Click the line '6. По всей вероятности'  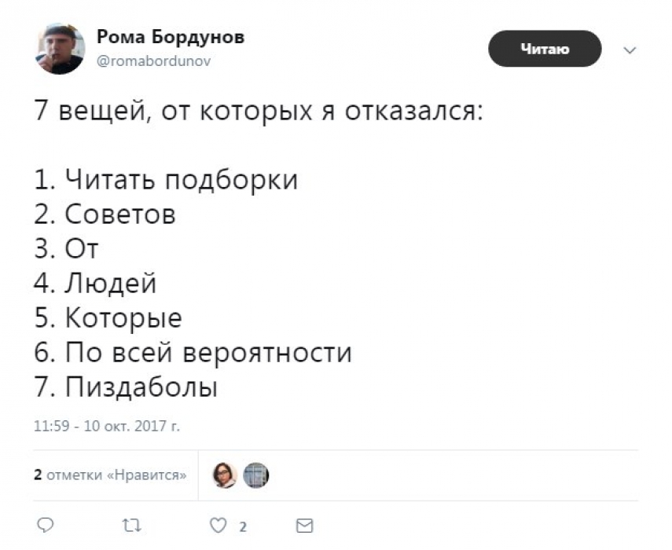193,353
